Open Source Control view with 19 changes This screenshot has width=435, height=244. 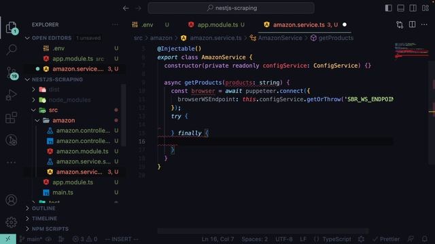tap(12, 73)
